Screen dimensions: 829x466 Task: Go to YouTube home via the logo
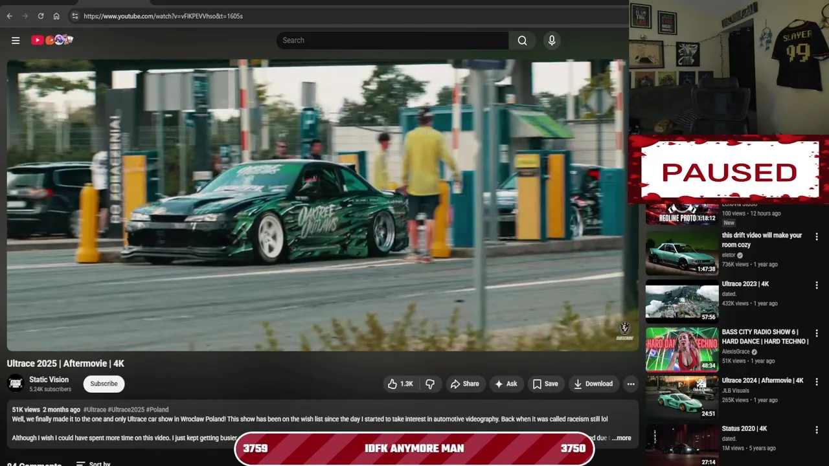[52, 40]
